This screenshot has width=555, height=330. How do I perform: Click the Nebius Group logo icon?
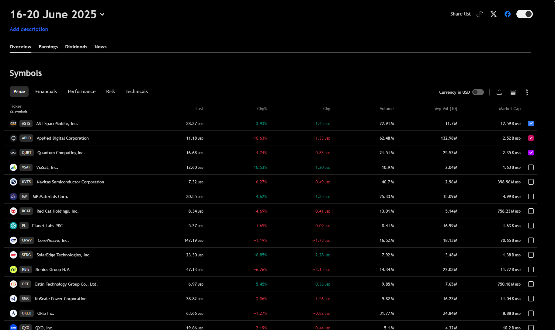coord(13,269)
